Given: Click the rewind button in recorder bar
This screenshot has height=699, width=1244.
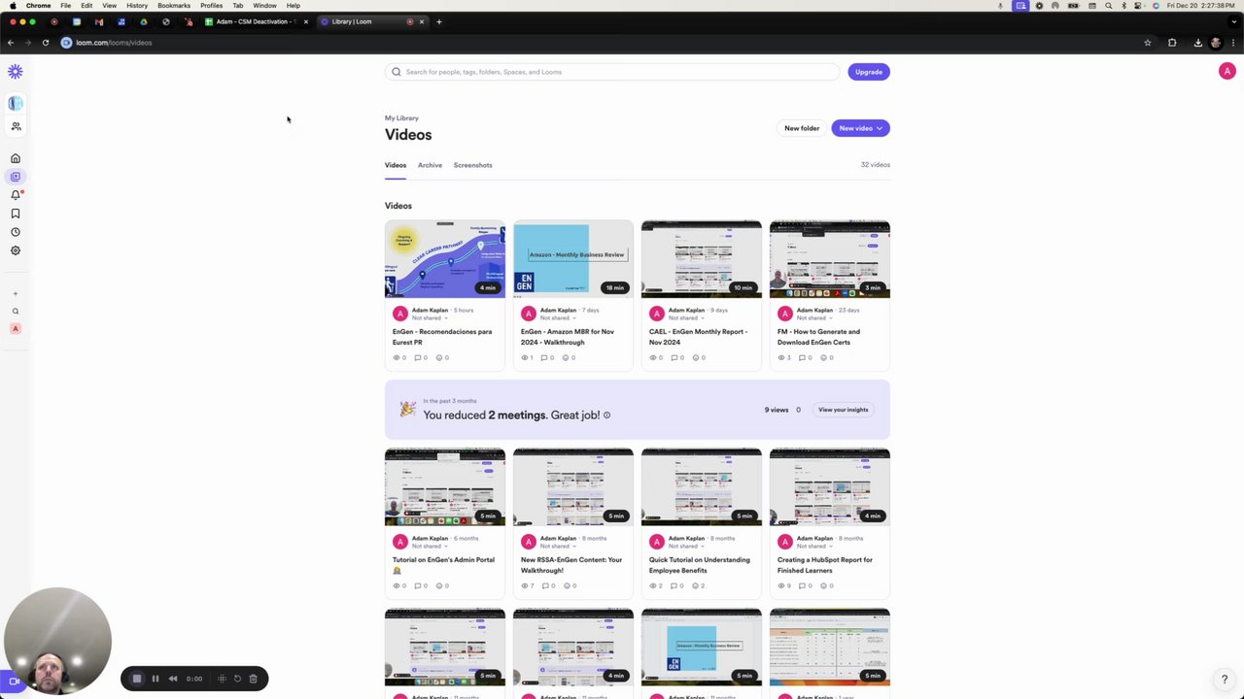Looking at the screenshot, I should [173, 679].
